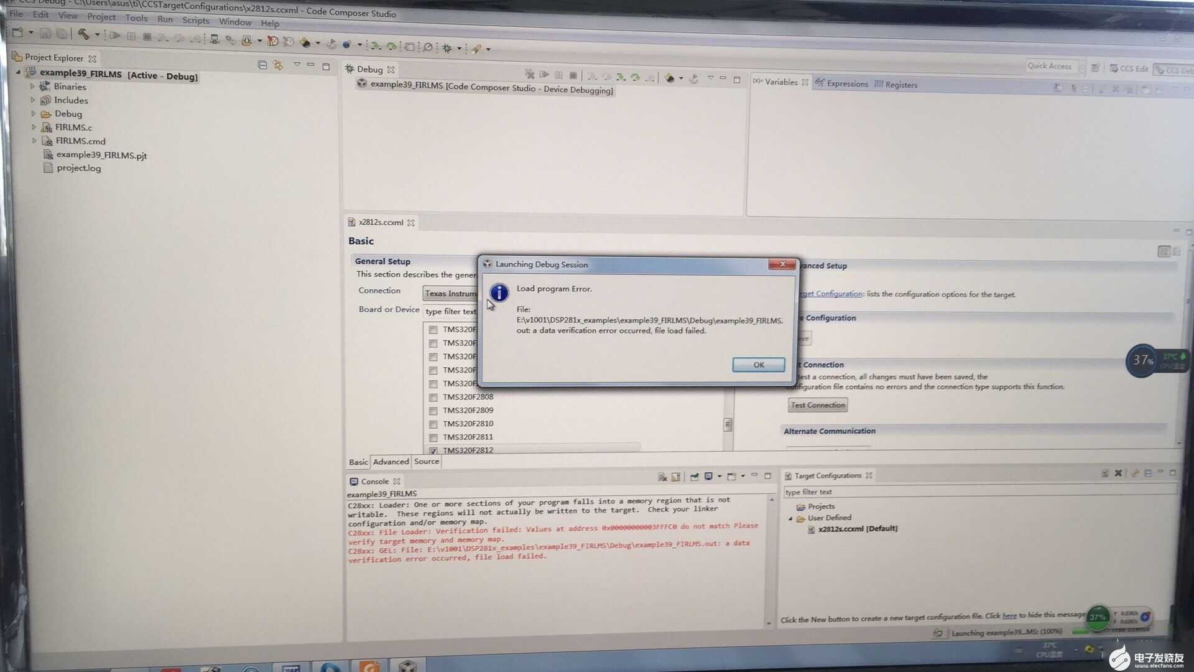Toggle checkbox next to TMS320F2811 device
The image size is (1194, 672).
[x=433, y=437]
